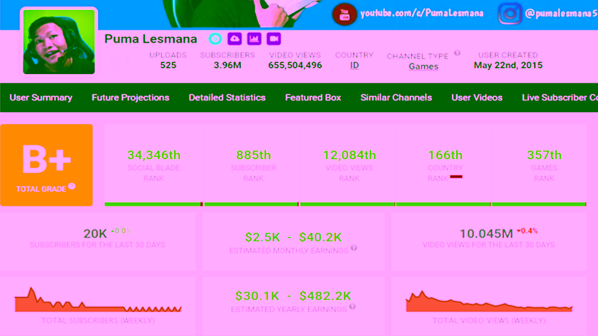Click the Total Video Views weekly chart
The width and height of the screenshot is (598, 336).
(x=489, y=302)
